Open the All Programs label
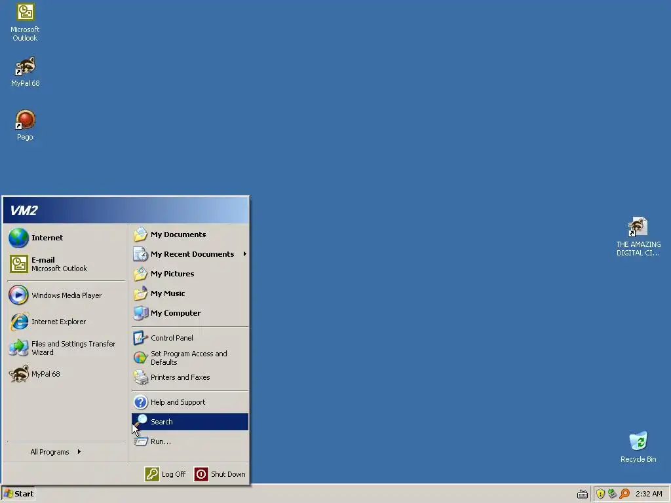This screenshot has height=503, width=671. (x=50, y=452)
